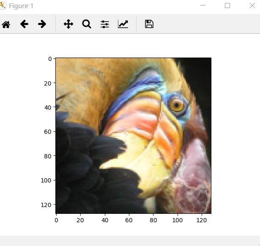Image resolution: width=260 pixels, height=246 pixels.
Task: Click y-axis tick label 100
Action: click(46, 180)
